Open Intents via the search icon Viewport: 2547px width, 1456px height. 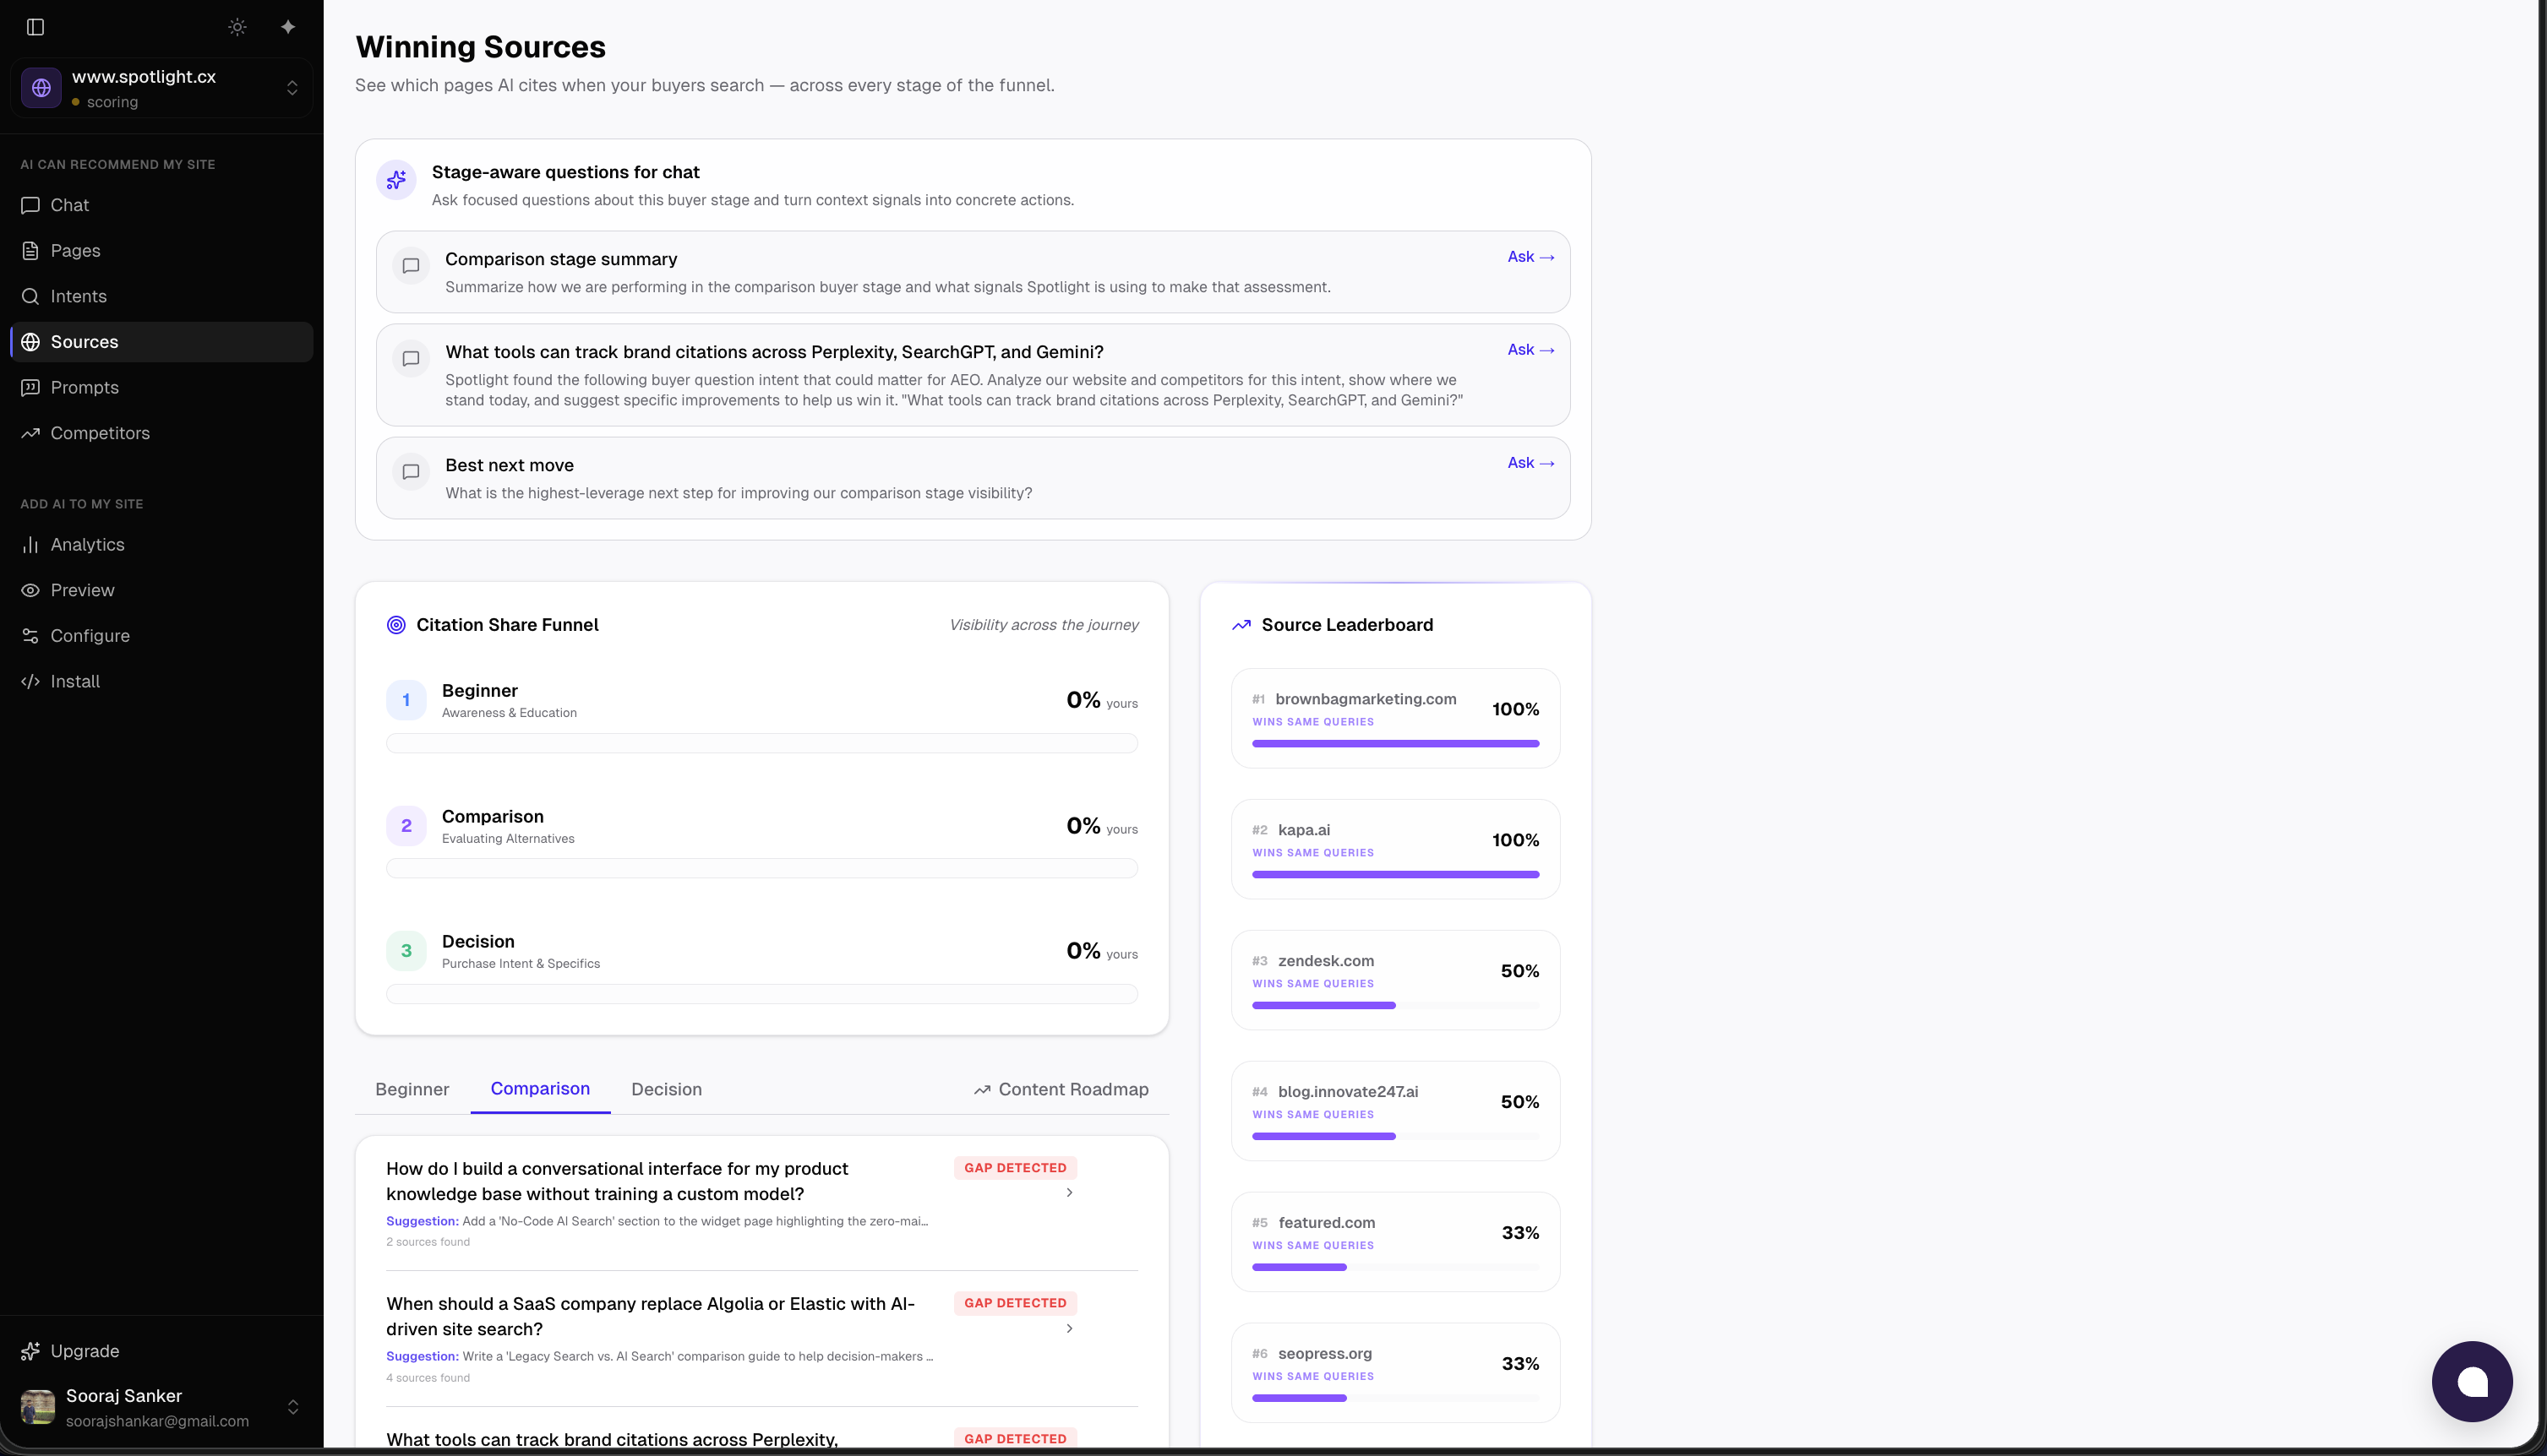(x=31, y=296)
